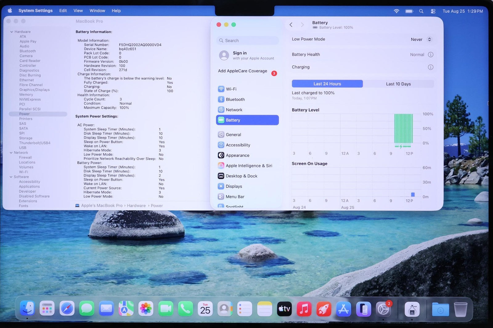This screenshot has width=493, height=328.
Task: Launch Apple TV from the Dock
Action: click(284, 309)
